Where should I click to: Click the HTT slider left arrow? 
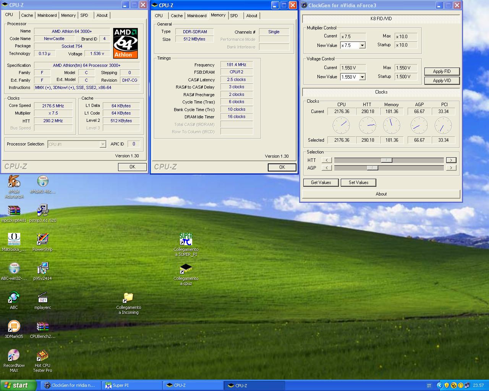coord(327,160)
